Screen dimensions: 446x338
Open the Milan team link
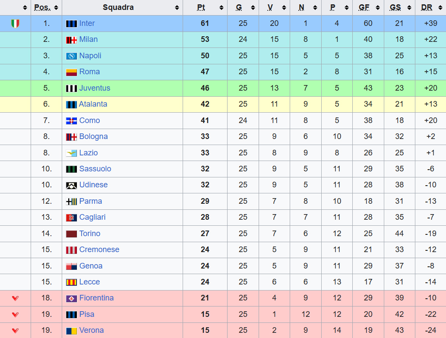[x=89, y=39]
